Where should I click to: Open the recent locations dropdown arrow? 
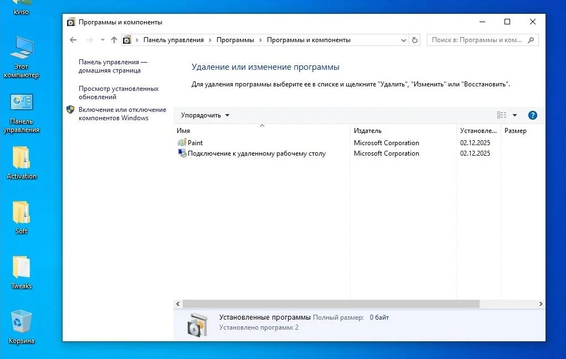tap(102, 40)
